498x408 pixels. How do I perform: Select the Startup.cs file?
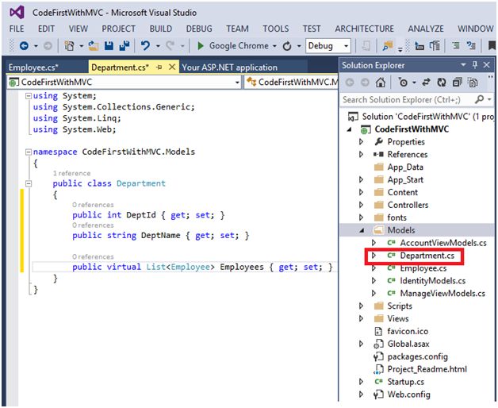click(405, 382)
